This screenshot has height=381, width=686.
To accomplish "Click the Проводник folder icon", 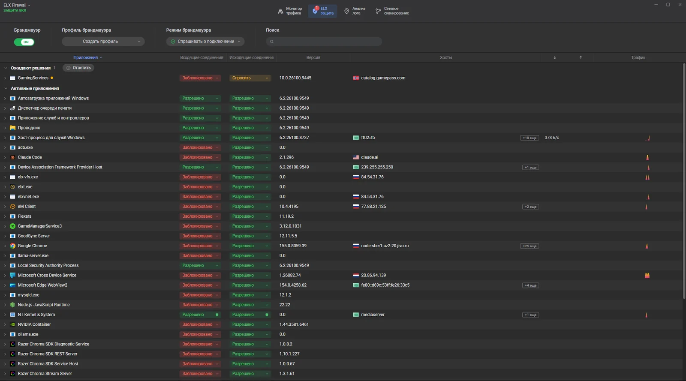I will [x=12, y=128].
